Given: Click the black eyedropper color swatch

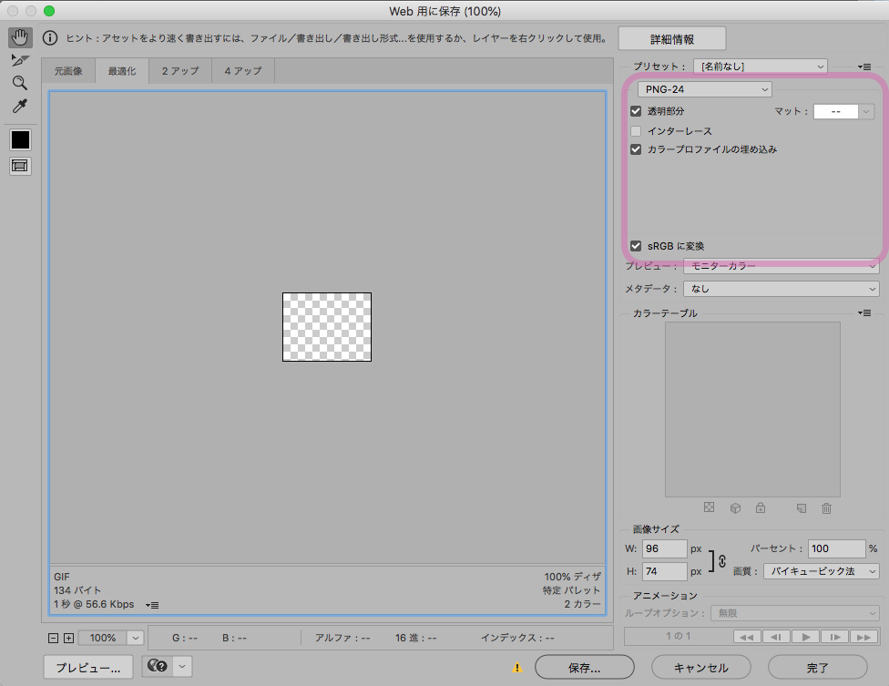Looking at the screenshot, I should tap(20, 139).
